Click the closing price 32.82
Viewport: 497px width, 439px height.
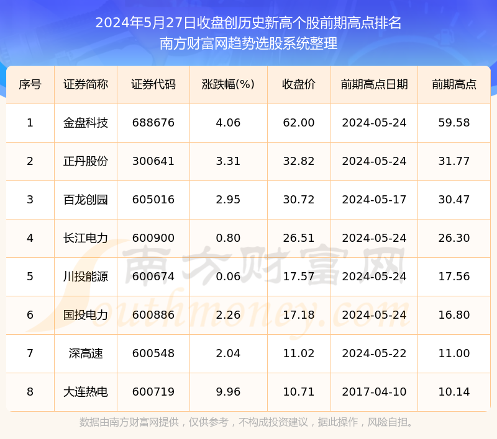tap(299, 161)
